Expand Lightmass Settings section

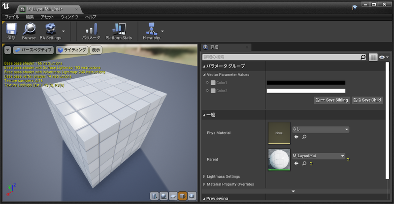click(204, 176)
